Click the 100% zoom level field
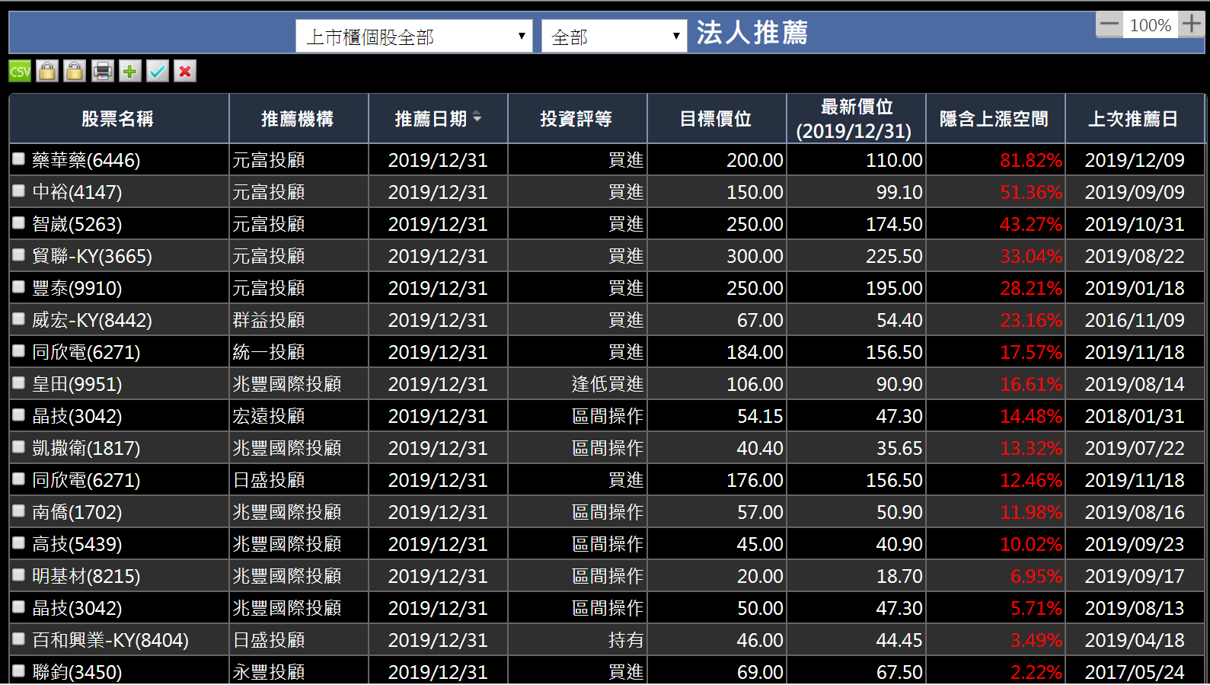The image size is (1210, 685). [x=1150, y=25]
